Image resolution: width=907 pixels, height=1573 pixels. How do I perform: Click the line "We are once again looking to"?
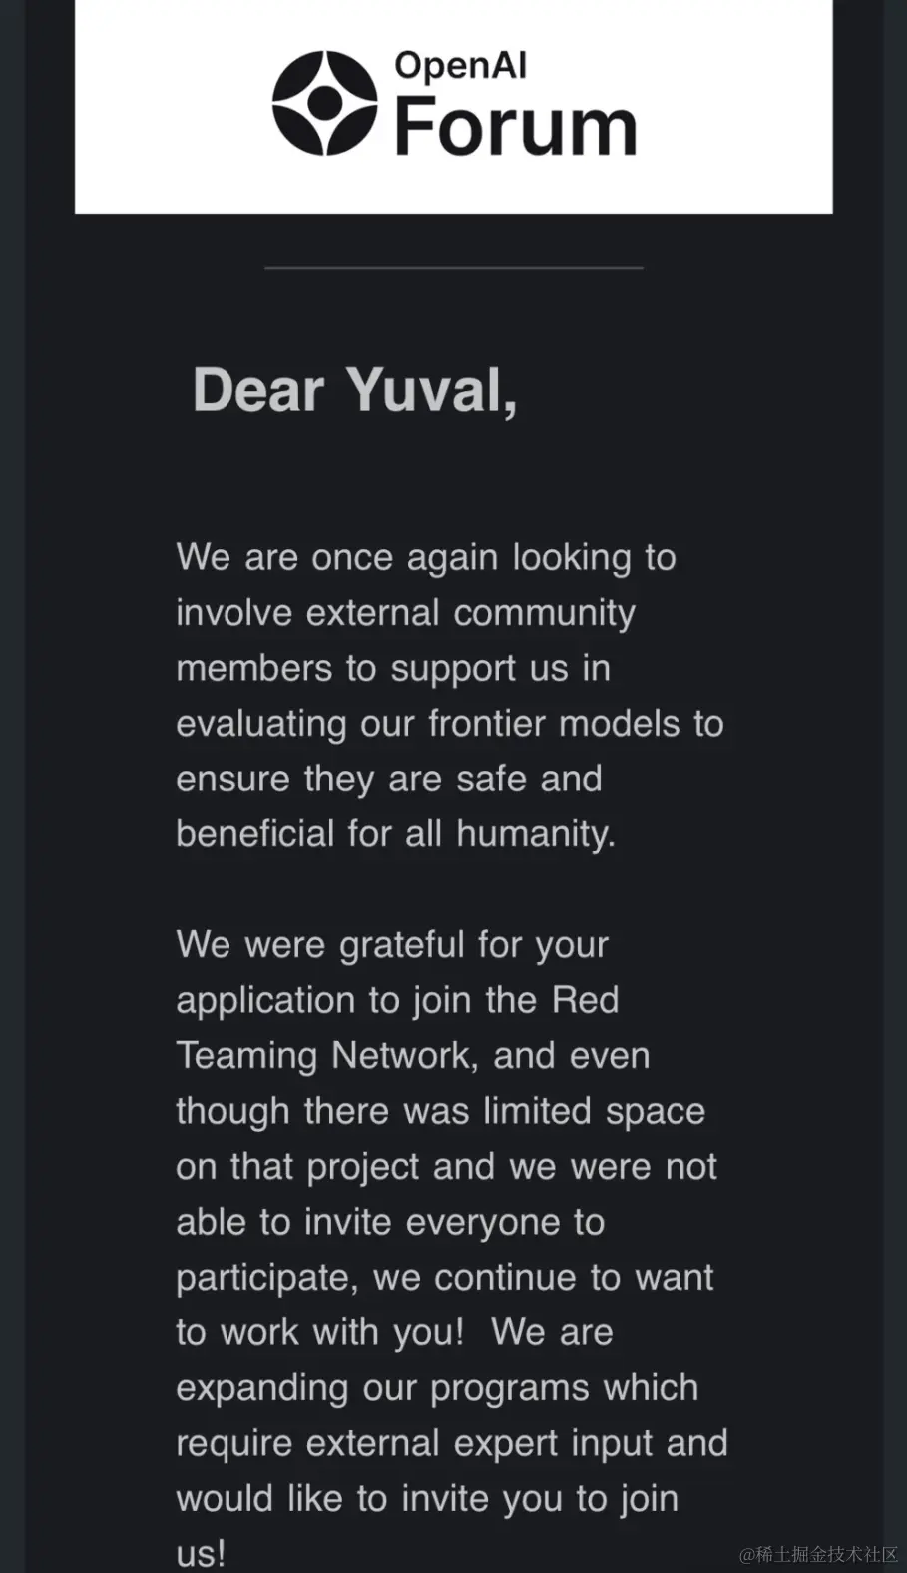426,557
